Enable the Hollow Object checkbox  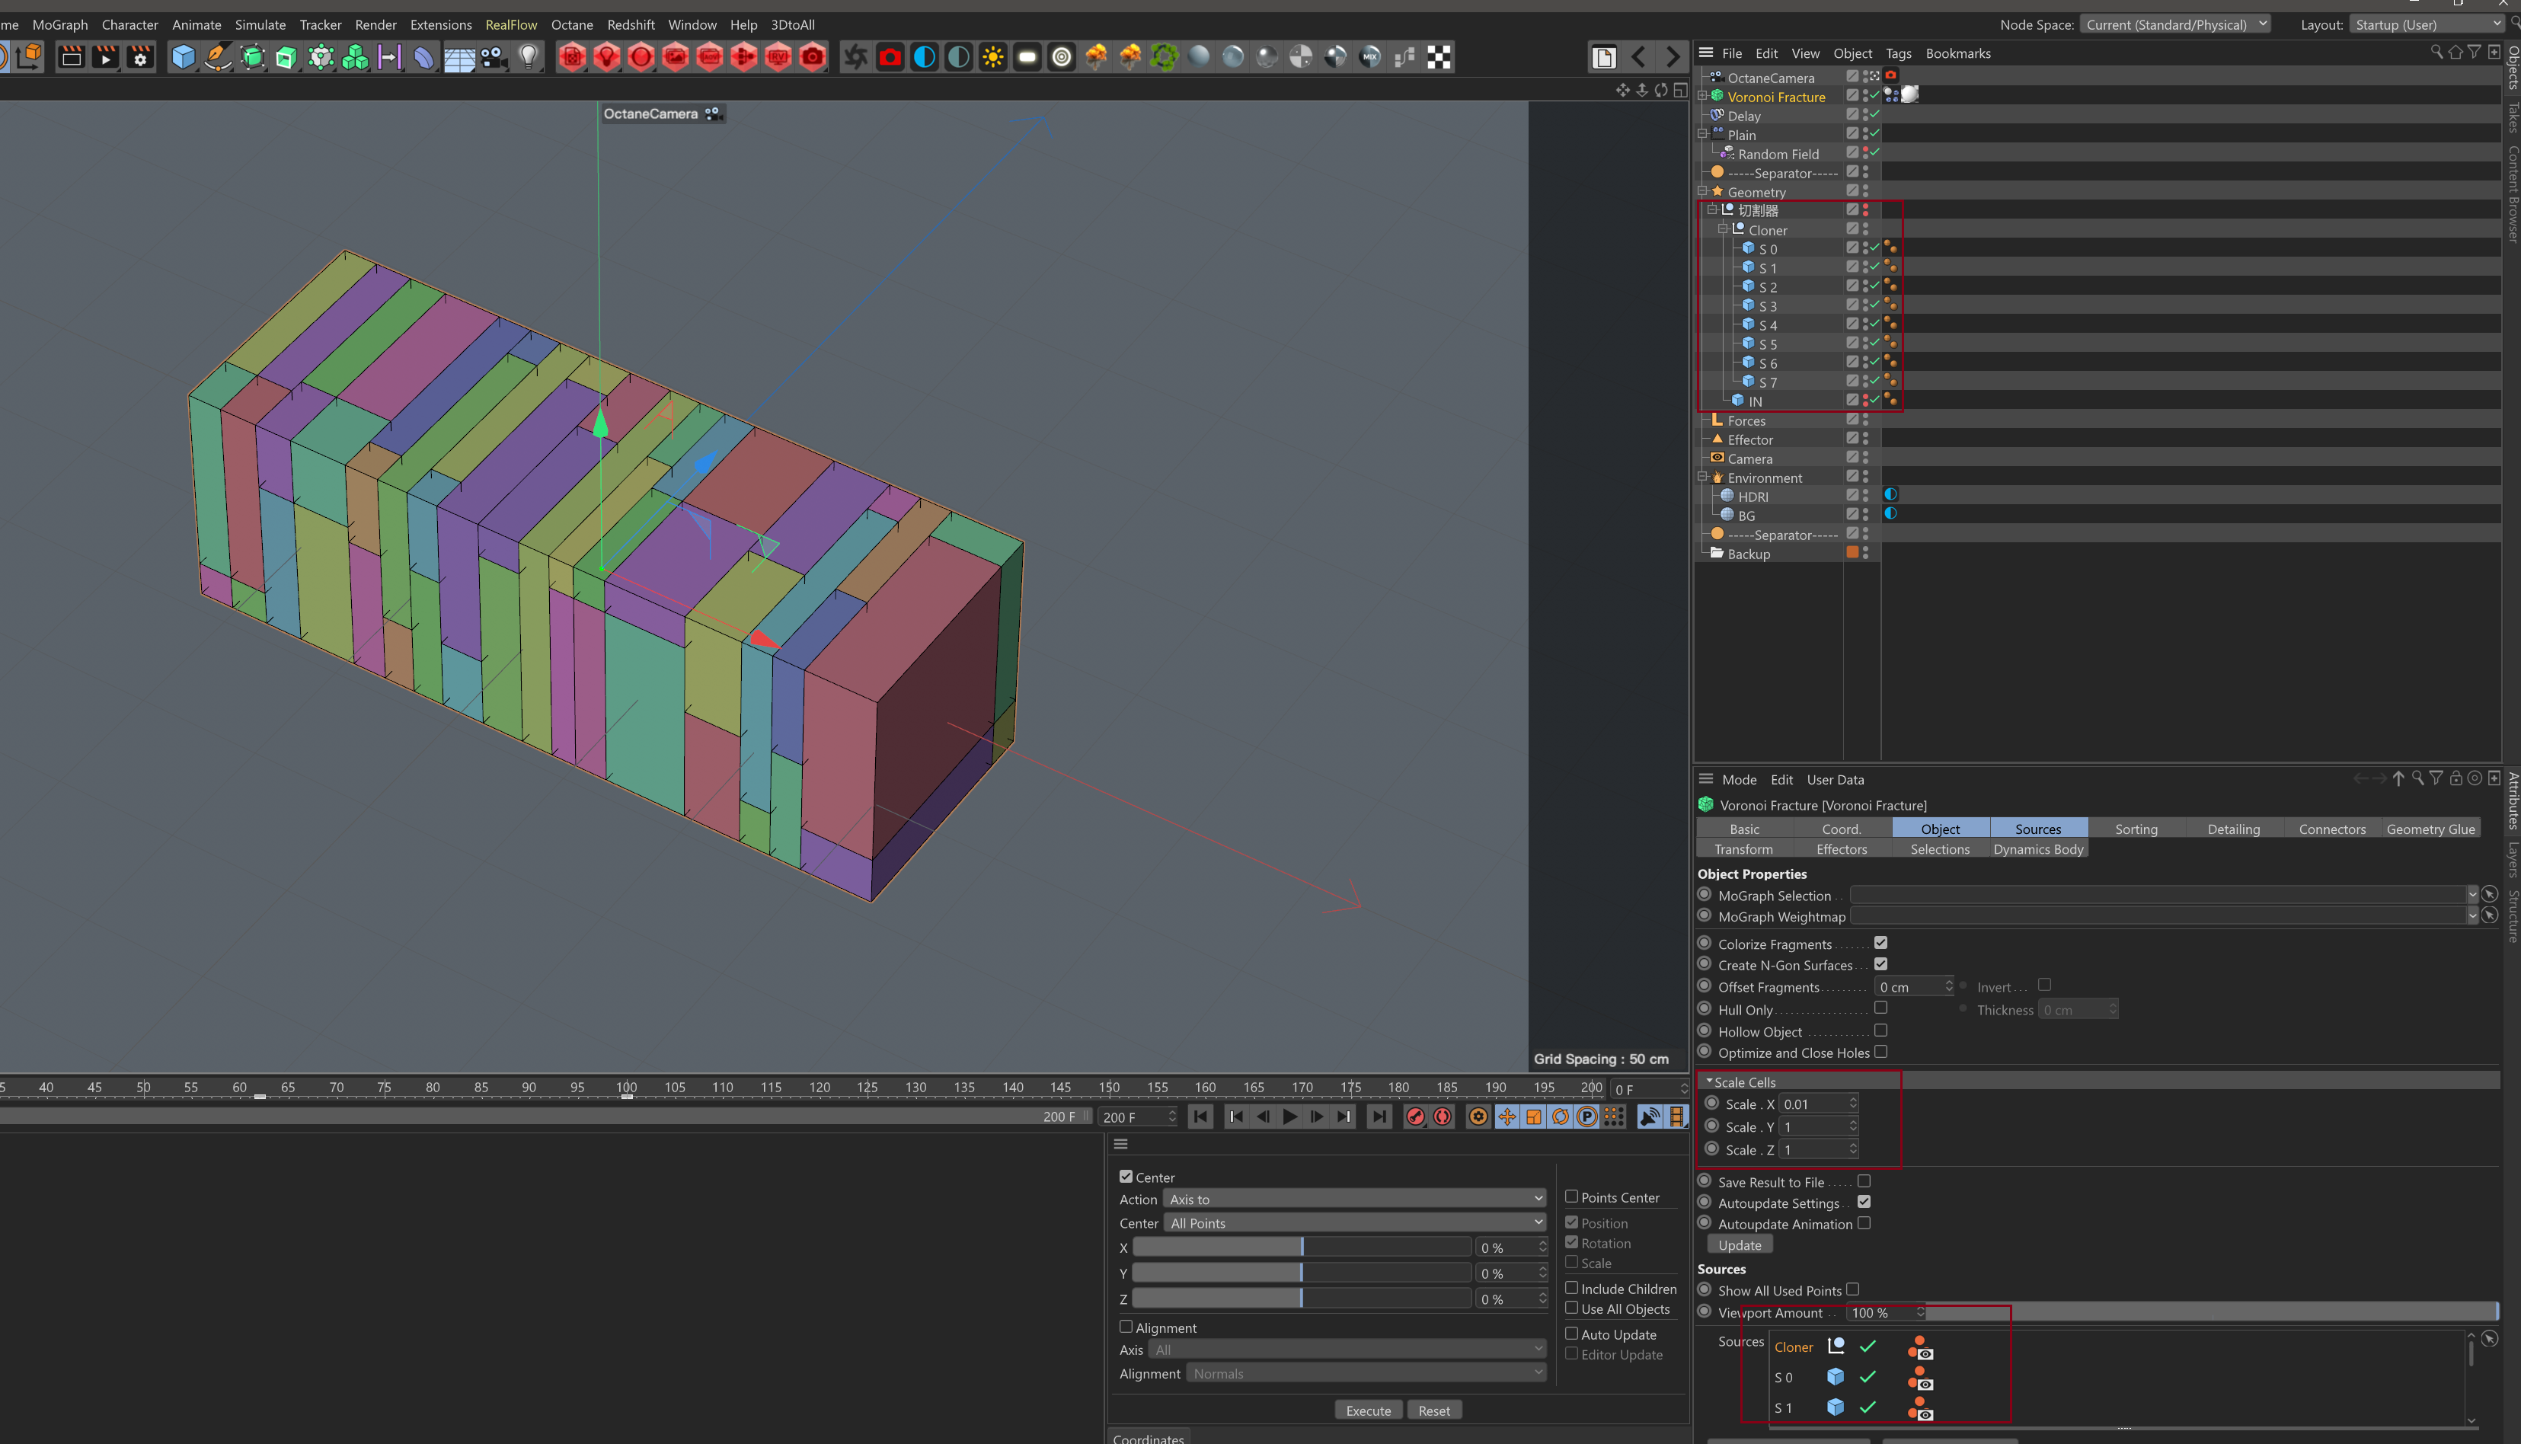tap(1880, 1030)
